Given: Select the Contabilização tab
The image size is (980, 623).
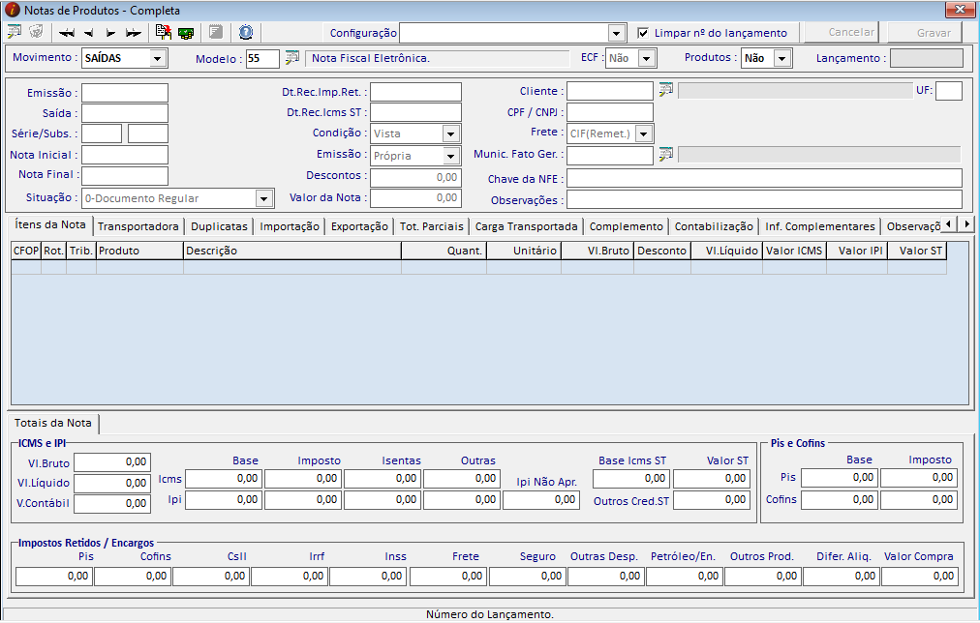Looking at the screenshot, I should click(x=714, y=226).
